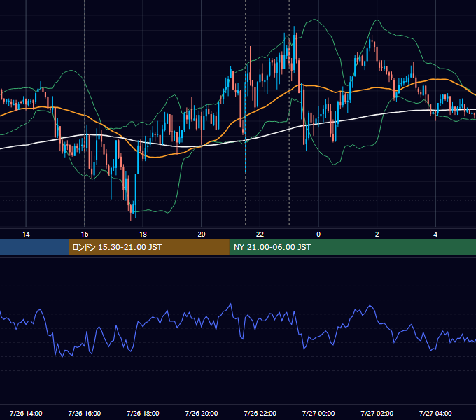Viewport: 476px width, 420px height.
Task: Select the NY 21:00-06:00 JST session band
Action: pyautogui.click(x=352, y=247)
